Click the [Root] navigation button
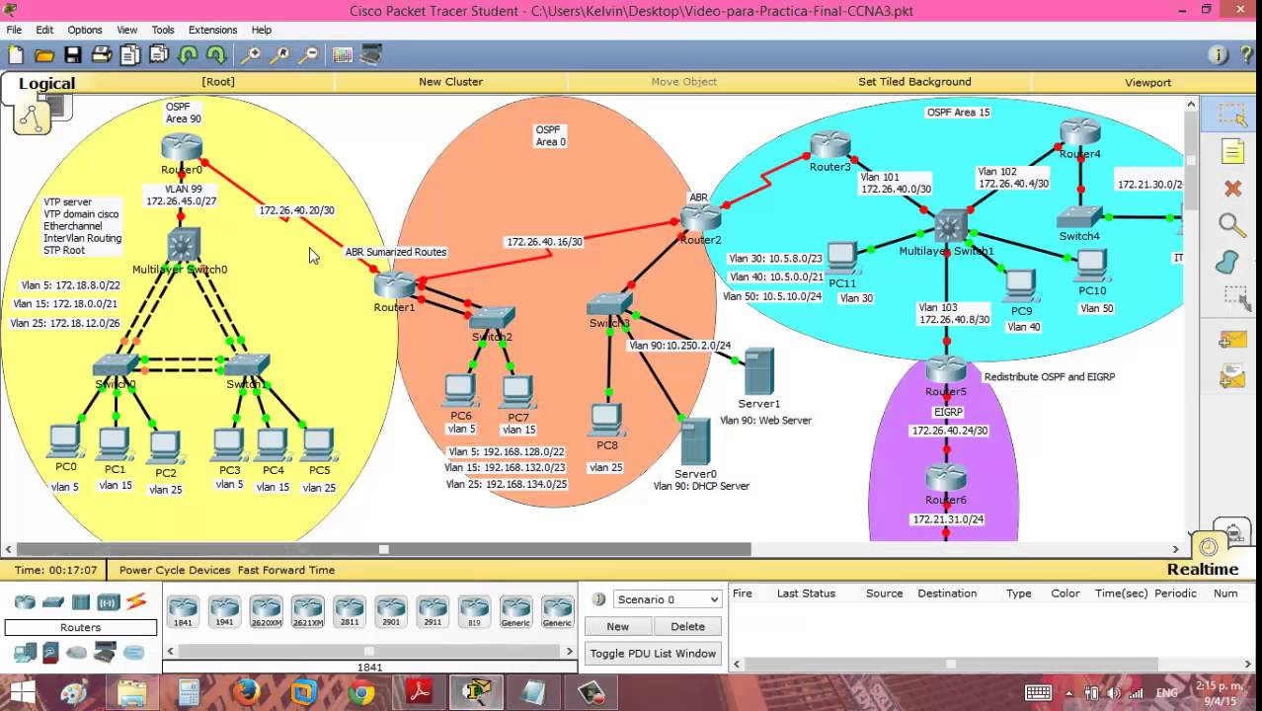Image resolution: width=1262 pixels, height=711 pixels. (x=218, y=82)
